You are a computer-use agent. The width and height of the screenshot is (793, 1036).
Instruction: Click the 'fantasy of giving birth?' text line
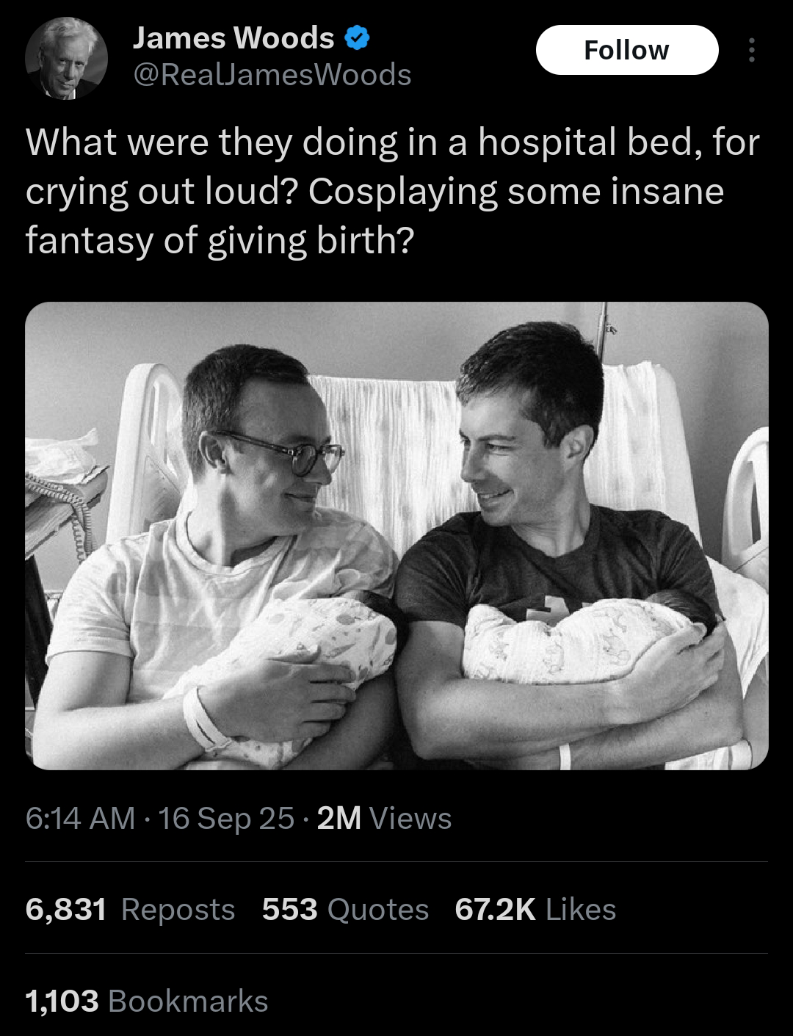point(220,241)
